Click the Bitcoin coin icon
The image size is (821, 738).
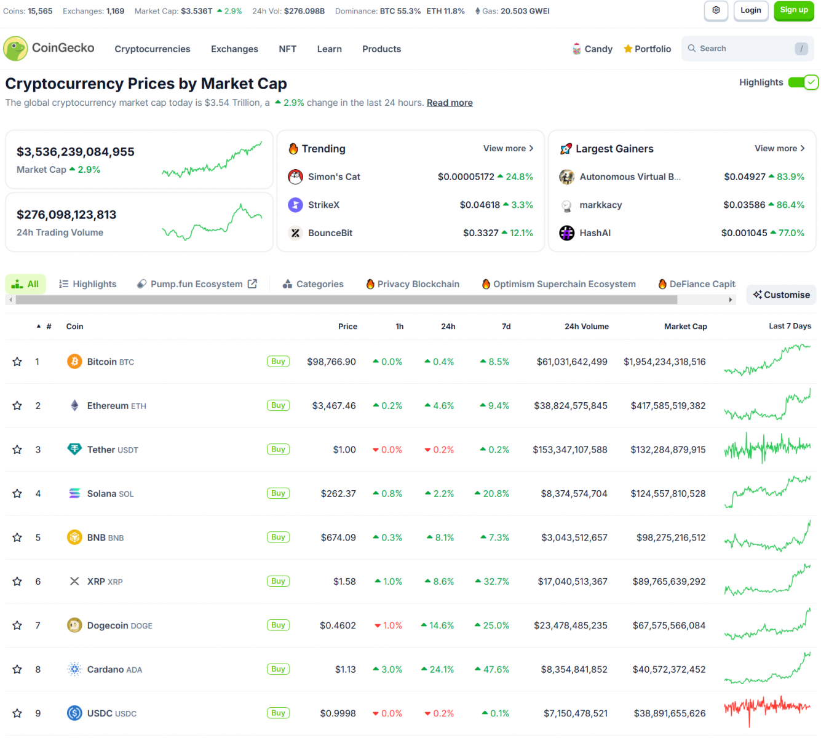(74, 362)
